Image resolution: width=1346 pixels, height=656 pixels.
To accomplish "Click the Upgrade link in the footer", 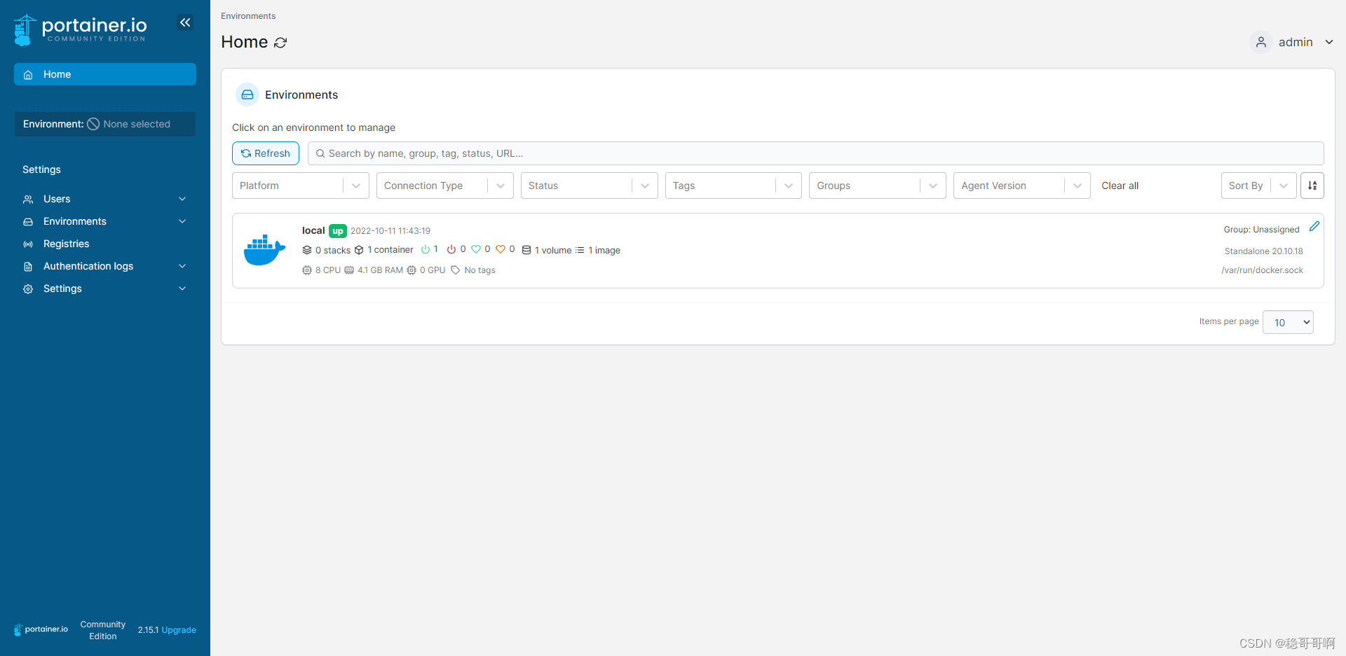I will click(x=179, y=629).
